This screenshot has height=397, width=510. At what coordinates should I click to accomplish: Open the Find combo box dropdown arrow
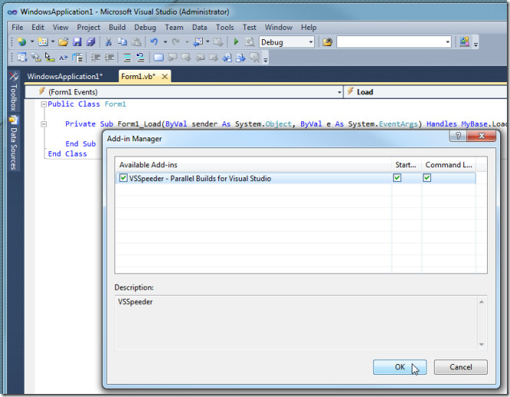pyautogui.click(x=448, y=42)
